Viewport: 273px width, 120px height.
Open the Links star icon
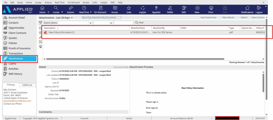[129, 8]
